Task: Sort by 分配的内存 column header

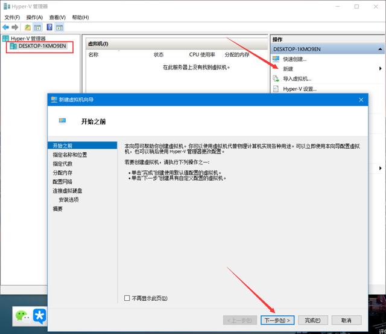Action: [237, 54]
